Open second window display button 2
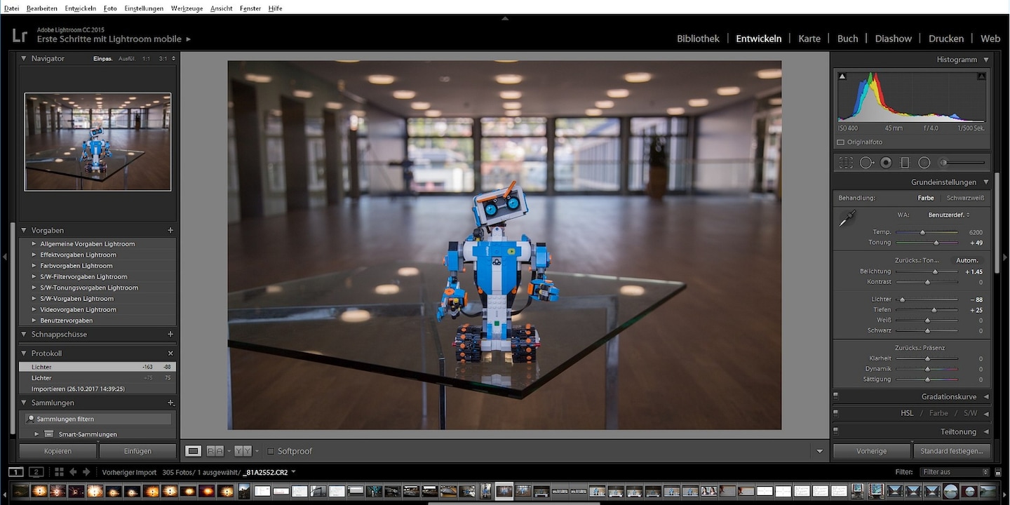This screenshot has width=1010, height=505. pos(36,472)
